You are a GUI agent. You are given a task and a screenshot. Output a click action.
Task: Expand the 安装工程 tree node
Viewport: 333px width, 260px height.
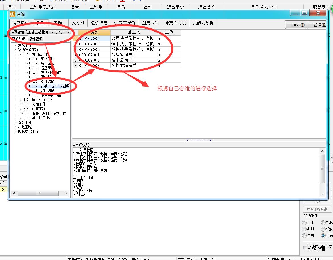point(15,122)
